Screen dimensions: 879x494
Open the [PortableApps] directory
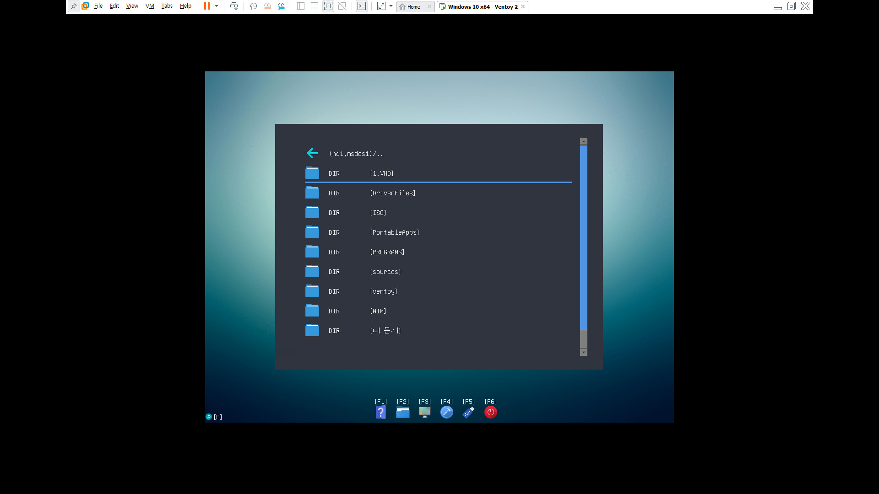439,232
